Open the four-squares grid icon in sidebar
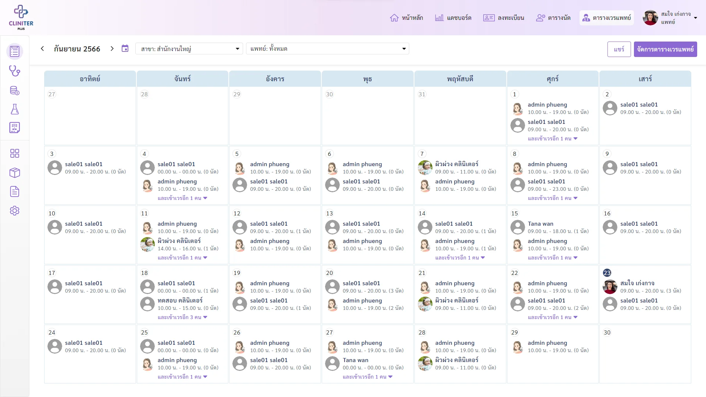The image size is (706, 397). pos(15,153)
